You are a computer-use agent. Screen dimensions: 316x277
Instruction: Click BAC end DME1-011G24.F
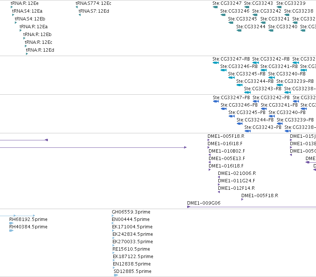pyautogui.click(x=237, y=181)
